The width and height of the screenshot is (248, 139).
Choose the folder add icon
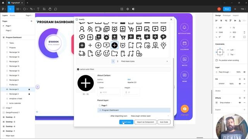coord(115,53)
